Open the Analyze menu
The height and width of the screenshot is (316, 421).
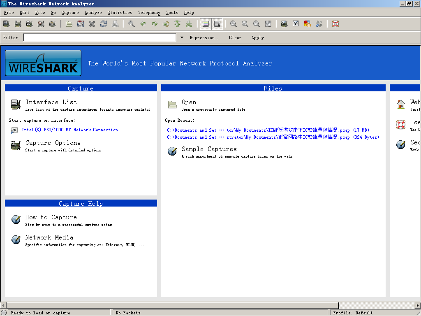click(93, 13)
